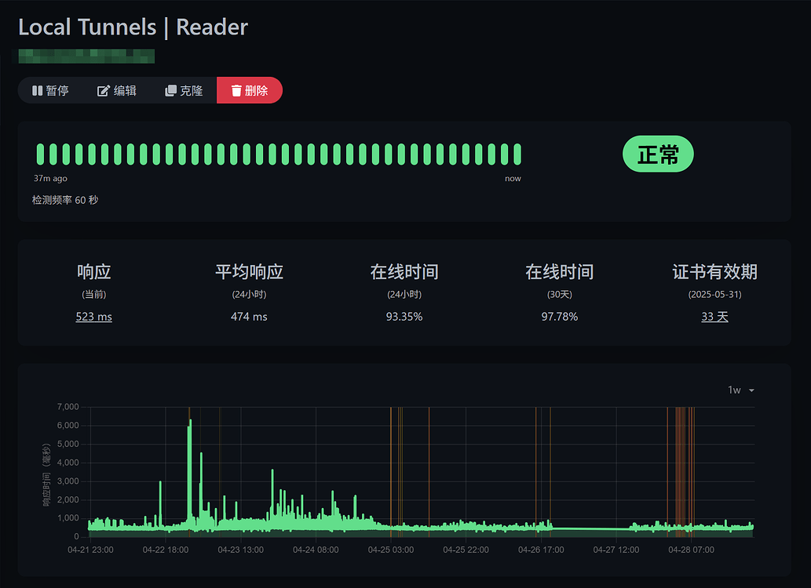Delete the monitor via the 删除 label
The width and height of the screenshot is (811, 588).
[x=257, y=91]
